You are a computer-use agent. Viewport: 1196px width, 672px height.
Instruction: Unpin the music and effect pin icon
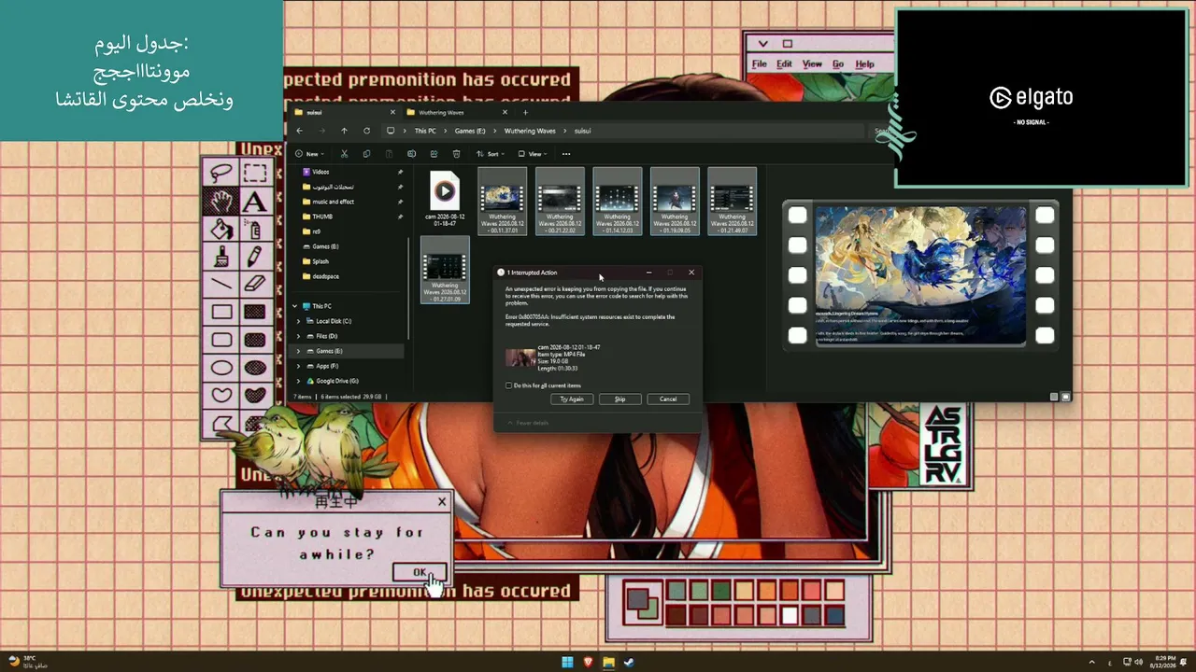tap(400, 202)
